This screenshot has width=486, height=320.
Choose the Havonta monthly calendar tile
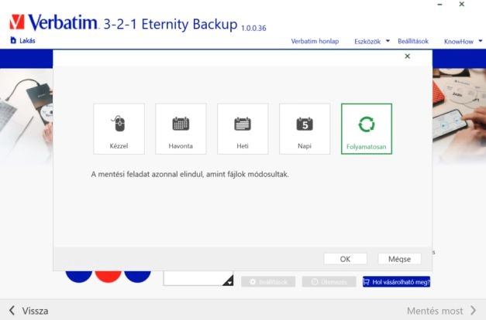click(181, 128)
